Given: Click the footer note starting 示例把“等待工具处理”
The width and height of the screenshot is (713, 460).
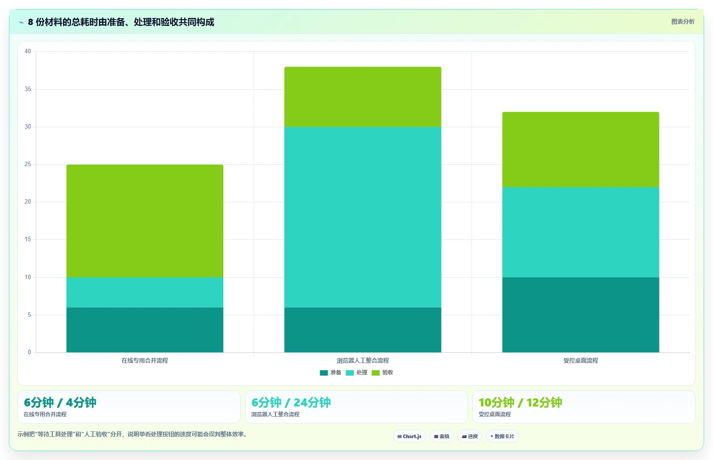Looking at the screenshot, I should (x=133, y=434).
